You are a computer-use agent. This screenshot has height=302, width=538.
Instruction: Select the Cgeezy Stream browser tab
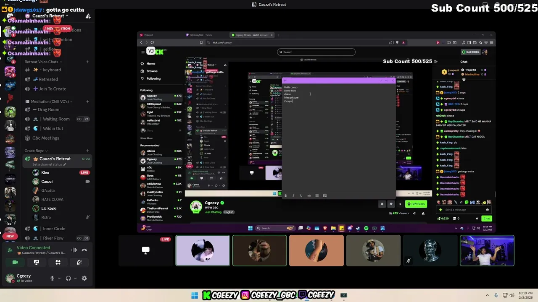(x=252, y=35)
